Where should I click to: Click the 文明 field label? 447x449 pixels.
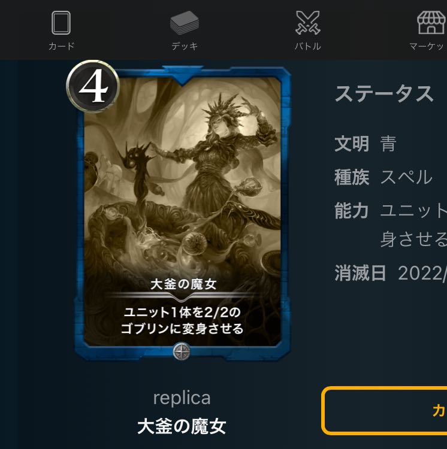[352, 144]
